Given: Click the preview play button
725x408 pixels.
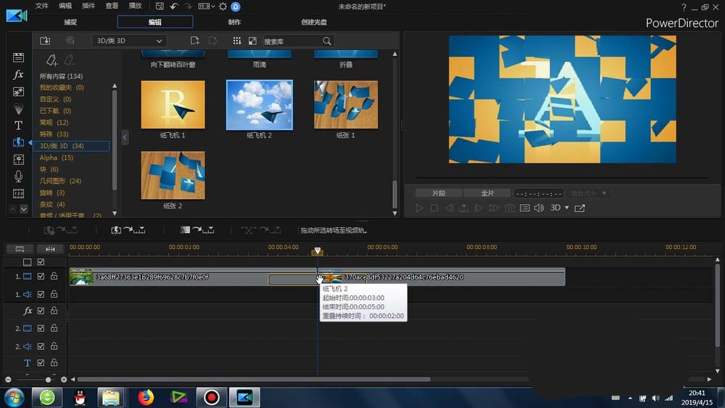Looking at the screenshot, I should (419, 208).
